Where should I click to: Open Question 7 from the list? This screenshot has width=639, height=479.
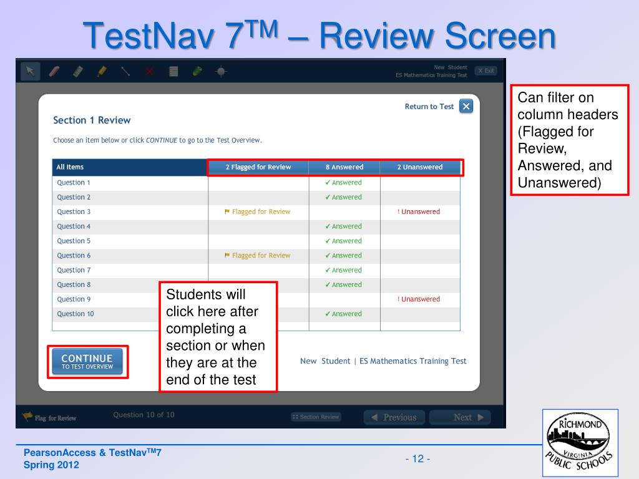[74, 270]
